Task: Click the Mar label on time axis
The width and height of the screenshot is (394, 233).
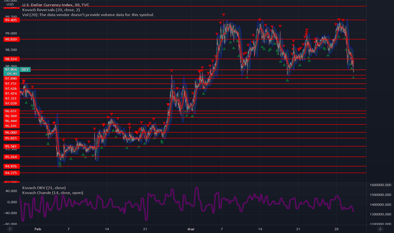Action: [x=191, y=229]
